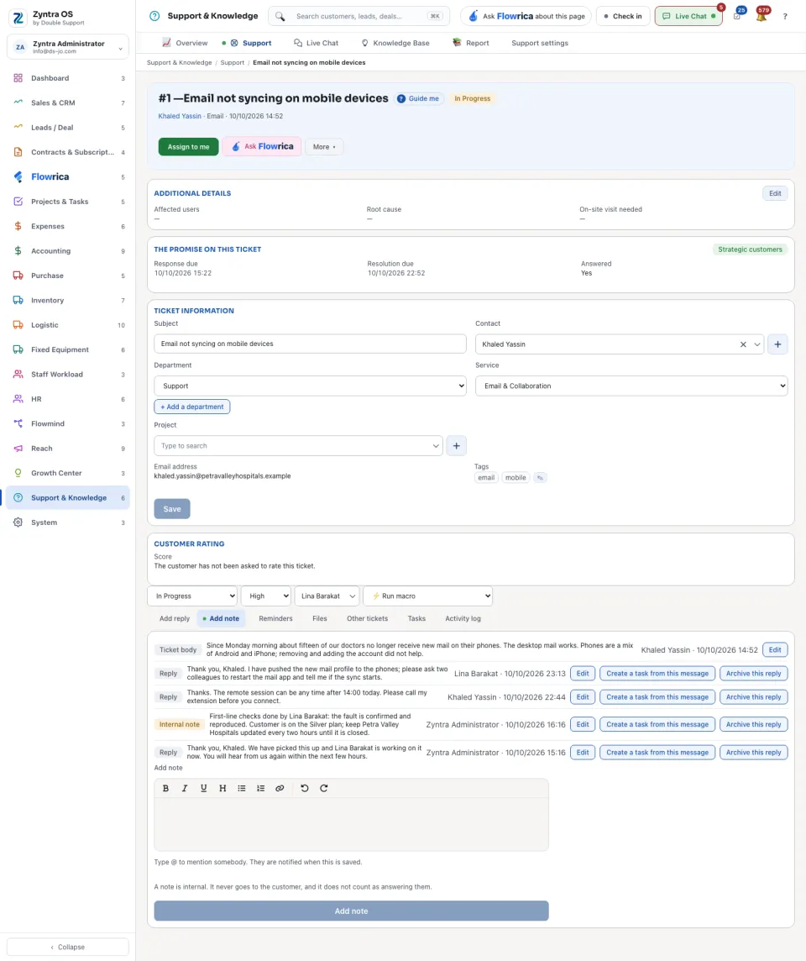Open Support settings tab
806x961 pixels.
(x=540, y=43)
